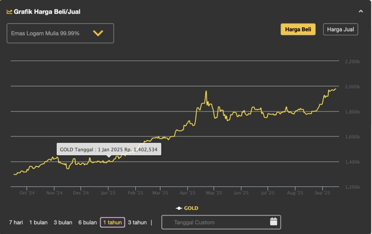
Task: Click the GOLD legend line marker icon
Action: tap(179, 208)
